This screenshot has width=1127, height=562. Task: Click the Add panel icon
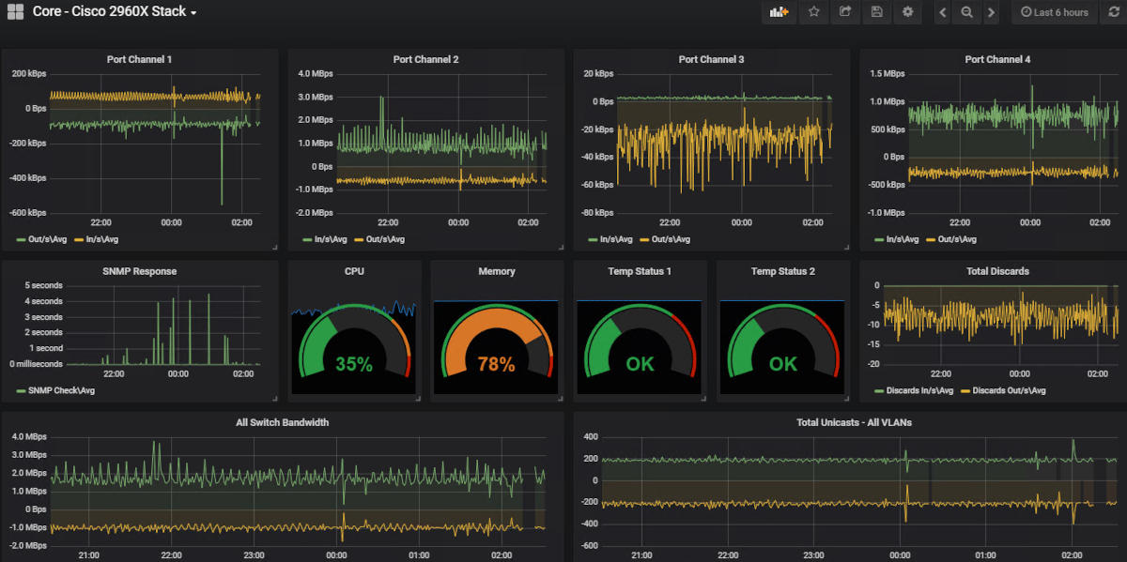pyautogui.click(x=778, y=12)
